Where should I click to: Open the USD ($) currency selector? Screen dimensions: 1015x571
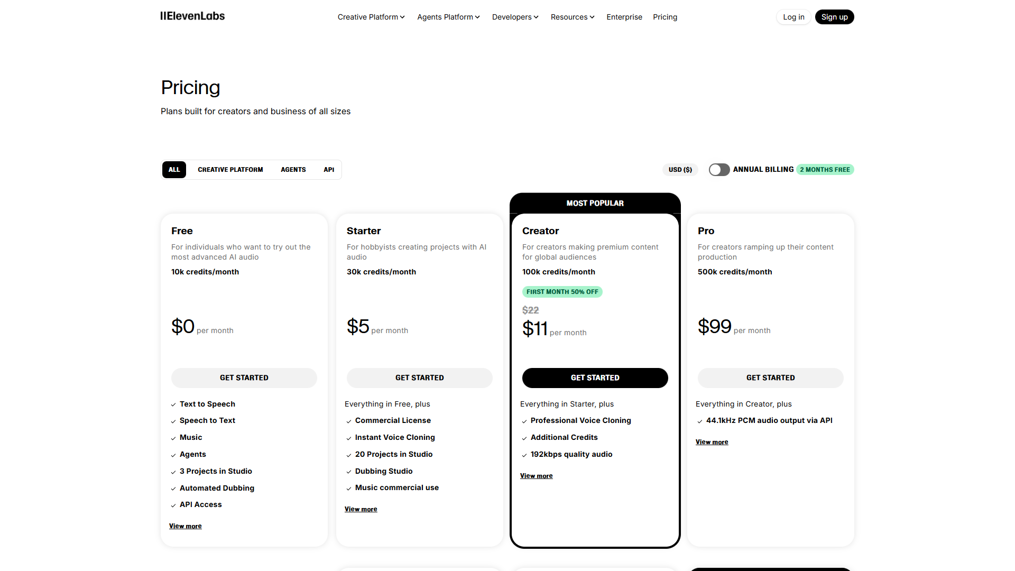click(680, 169)
